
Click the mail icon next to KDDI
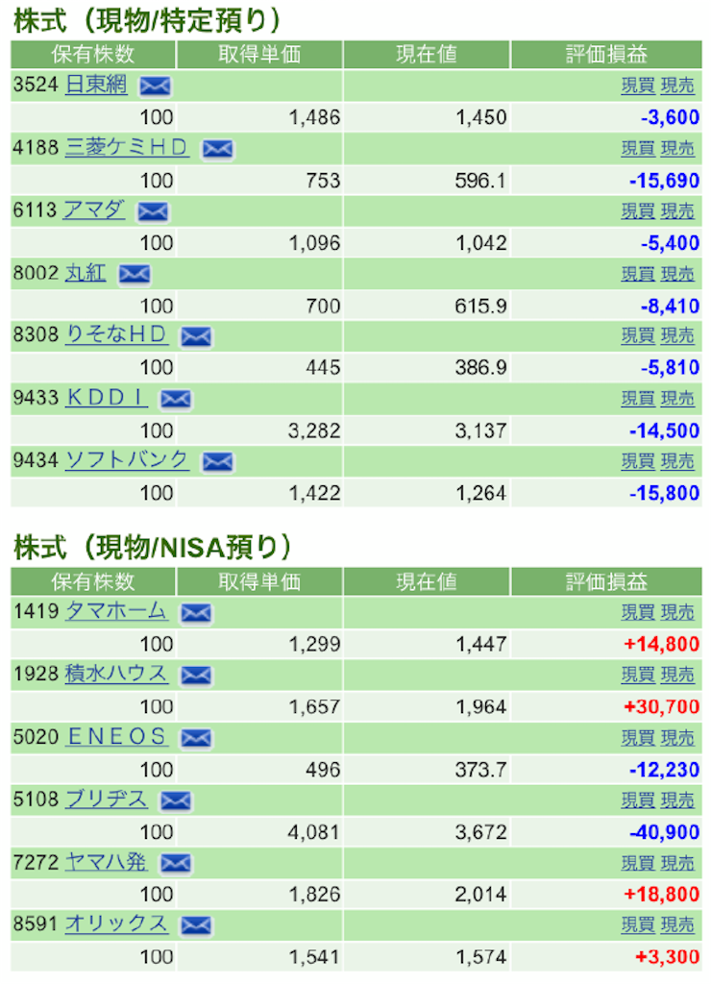(176, 399)
